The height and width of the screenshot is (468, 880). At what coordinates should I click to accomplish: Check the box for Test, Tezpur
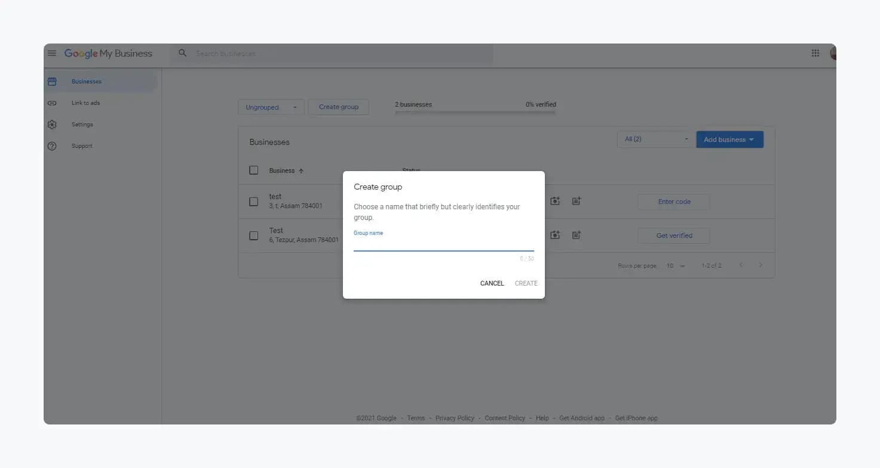254,235
